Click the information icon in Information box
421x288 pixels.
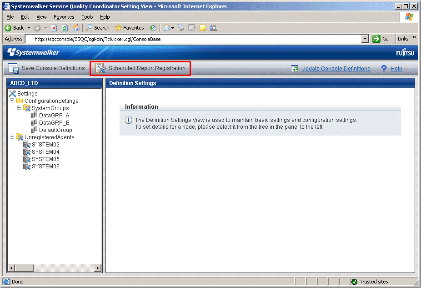point(129,120)
